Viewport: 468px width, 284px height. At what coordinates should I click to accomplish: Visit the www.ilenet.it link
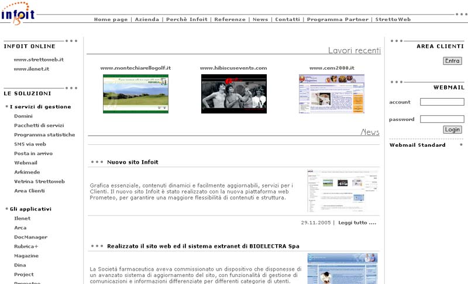click(32, 69)
